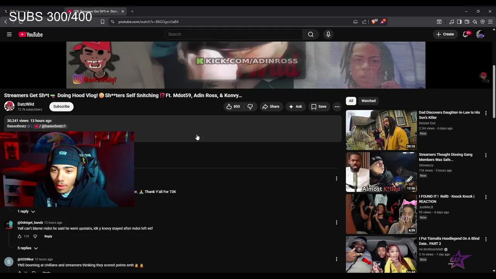Dislike the Ddotget_bandz comment

pyautogui.click(x=35, y=236)
